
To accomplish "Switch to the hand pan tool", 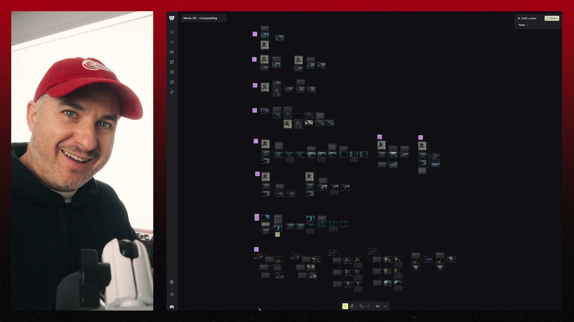I will (352, 306).
